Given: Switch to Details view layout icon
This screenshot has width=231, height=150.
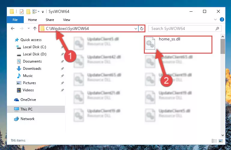Looking at the screenshot, I should [x=214, y=141].
